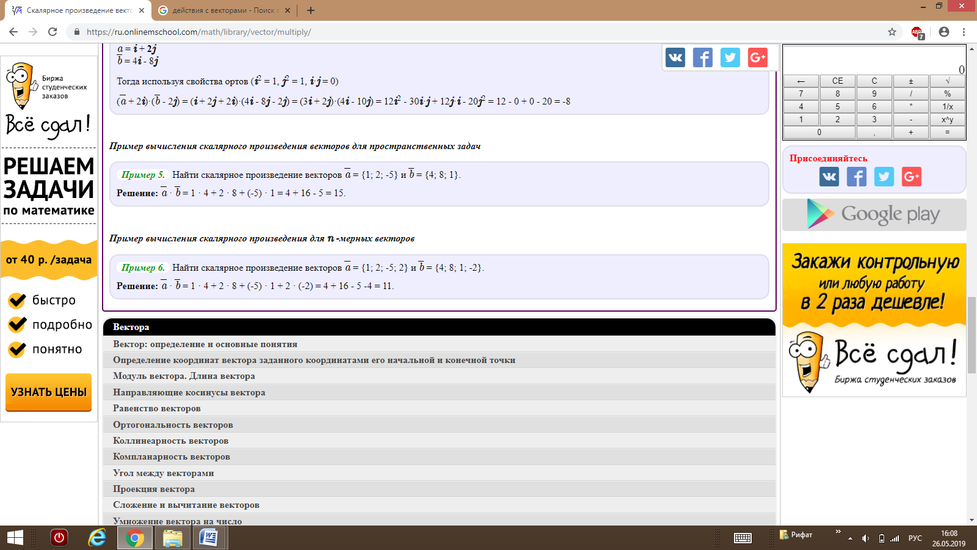Bookmark this page with the star icon
The height and width of the screenshot is (550, 977).
click(892, 32)
